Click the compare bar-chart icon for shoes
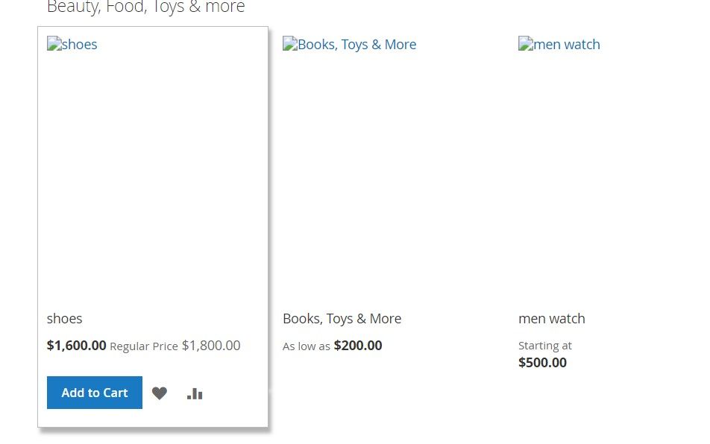The height and width of the screenshot is (444, 710). [x=195, y=393]
